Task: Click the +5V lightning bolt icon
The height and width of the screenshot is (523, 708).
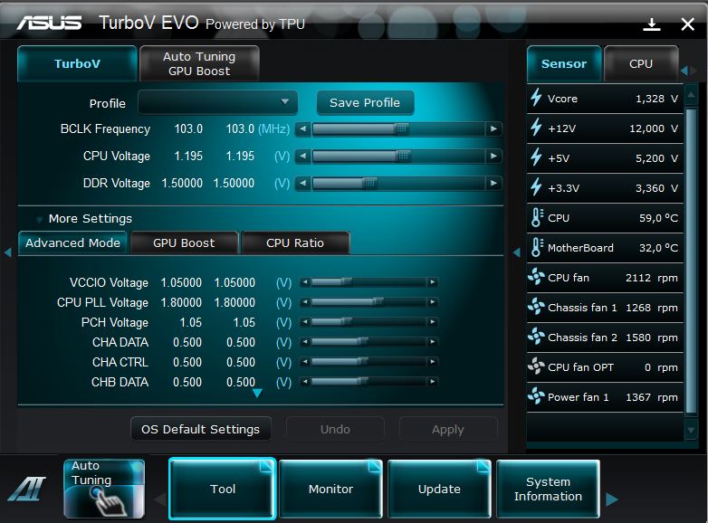Action: point(536,157)
